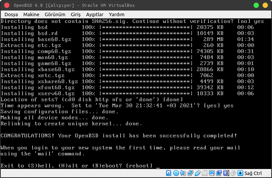Image resolution: width=272 pixels, height=178 pixels.
Task: Click the green window button
Action: [x=256, y=5]
